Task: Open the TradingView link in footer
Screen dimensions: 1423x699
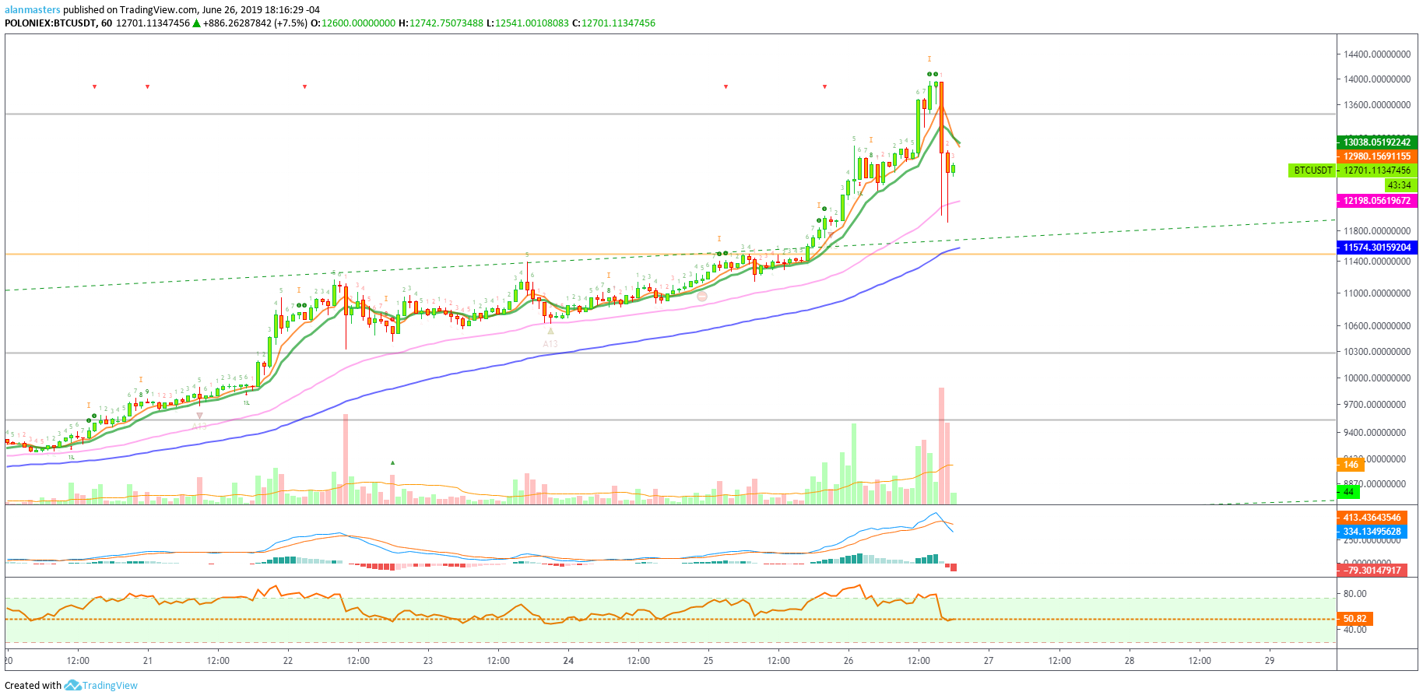Action: pyautogui.click(x=110, y=685)
